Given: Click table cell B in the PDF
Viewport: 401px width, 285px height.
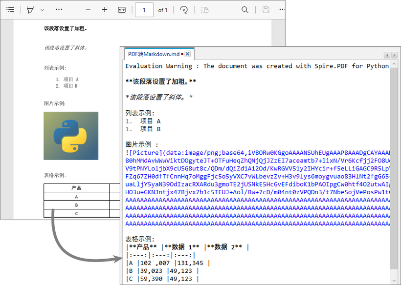Looking at the screenshot, I should pyautogui.click(x=76, y=205).
